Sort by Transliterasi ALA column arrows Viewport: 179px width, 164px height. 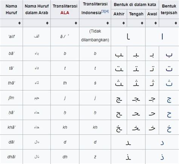coord(76,23)
